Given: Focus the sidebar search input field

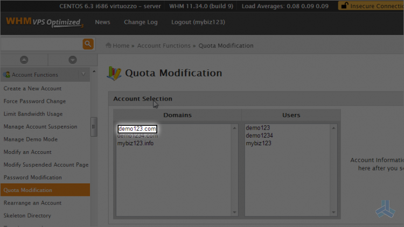Looking at the screenshot, I should [41, 44].
